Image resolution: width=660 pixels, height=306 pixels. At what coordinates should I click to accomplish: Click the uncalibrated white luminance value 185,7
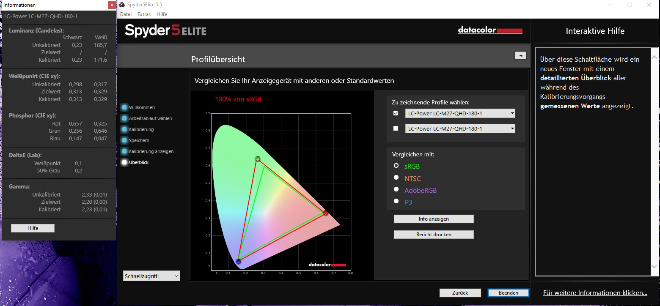pos(100,45)
